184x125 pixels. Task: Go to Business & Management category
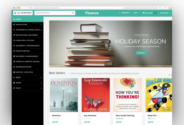[x=27, y=56]
